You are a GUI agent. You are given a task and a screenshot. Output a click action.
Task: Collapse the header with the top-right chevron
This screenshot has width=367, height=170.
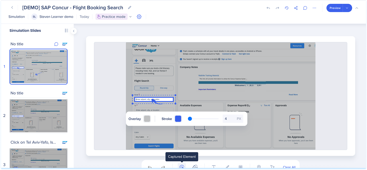(357, 8)
